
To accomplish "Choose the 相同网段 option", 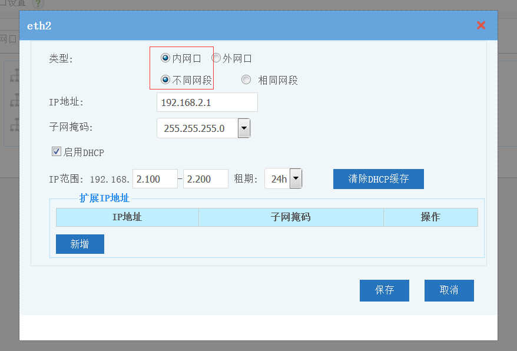I will pos(246,80).
